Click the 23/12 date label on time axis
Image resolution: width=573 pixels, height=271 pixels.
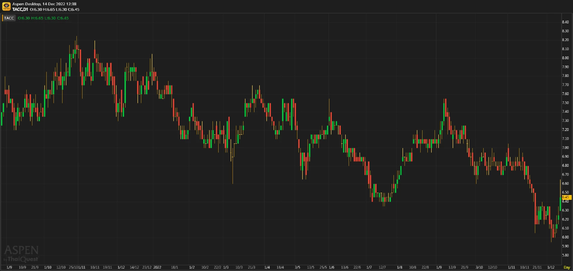(x=148, y=267)
